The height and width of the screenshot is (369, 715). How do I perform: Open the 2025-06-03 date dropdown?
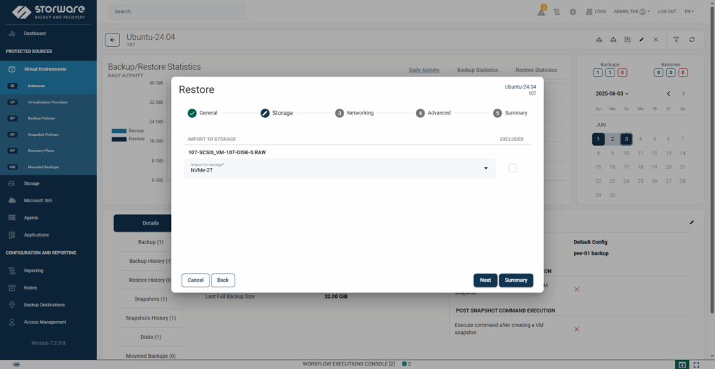(612, 93)
